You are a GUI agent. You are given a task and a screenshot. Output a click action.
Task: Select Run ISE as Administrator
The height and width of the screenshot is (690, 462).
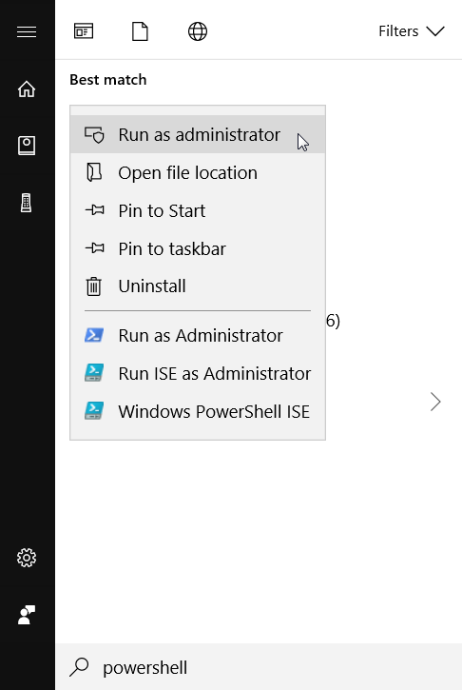198,374
